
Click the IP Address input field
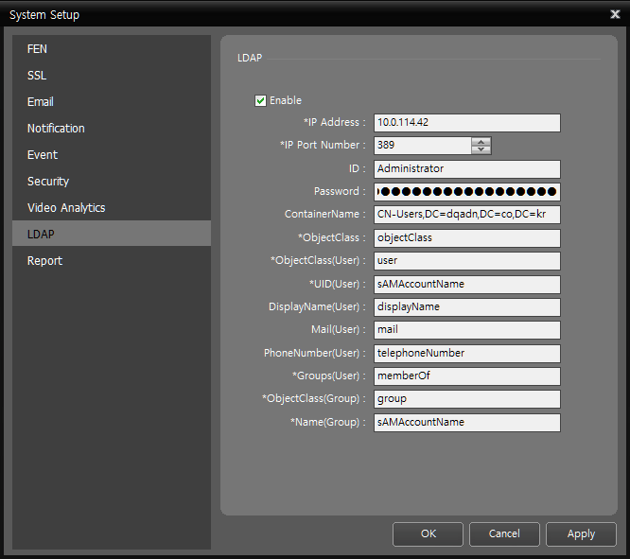pos(467,123)
